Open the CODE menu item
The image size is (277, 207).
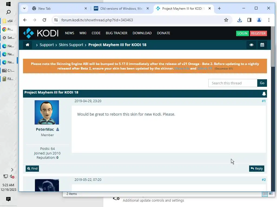pyautogui.click(x=96, y=33)
